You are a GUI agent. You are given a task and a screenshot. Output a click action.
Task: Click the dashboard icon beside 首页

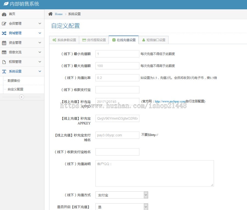click(x=4, y=14)
